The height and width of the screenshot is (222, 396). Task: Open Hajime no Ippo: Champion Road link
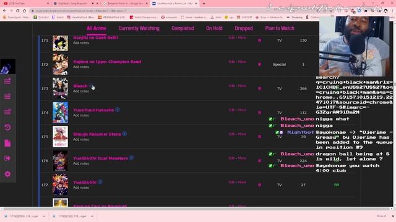[x=107, y=62]
